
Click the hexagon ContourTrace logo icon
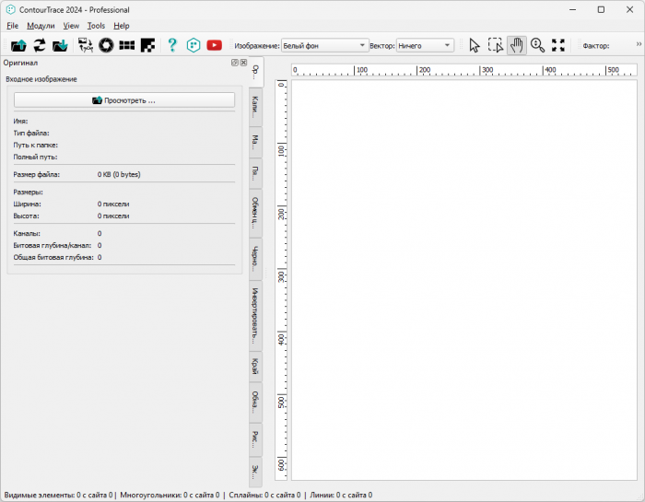click(x=193, y=45)
